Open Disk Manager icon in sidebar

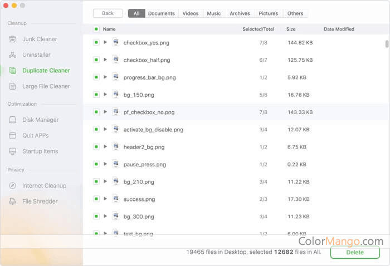pyautogui.click(x=12, y=120)
